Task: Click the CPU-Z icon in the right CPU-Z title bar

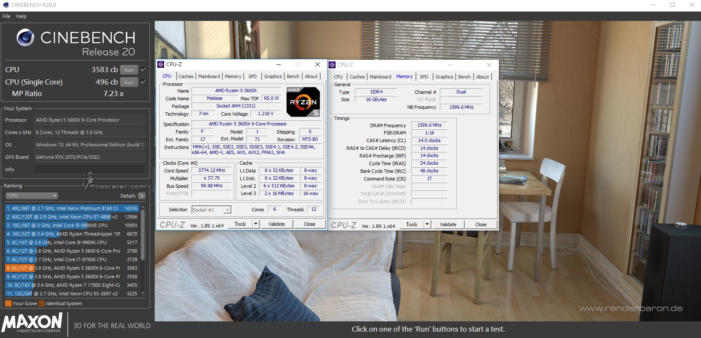Action: click(332, 65)
